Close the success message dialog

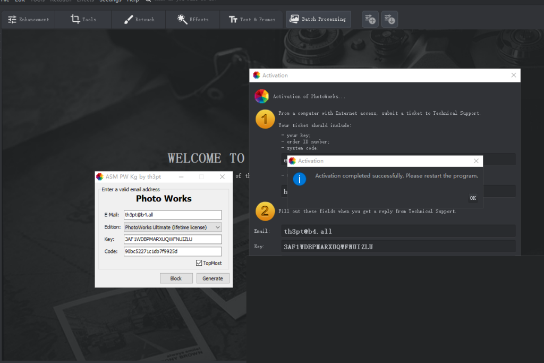(x=476, y=161)
